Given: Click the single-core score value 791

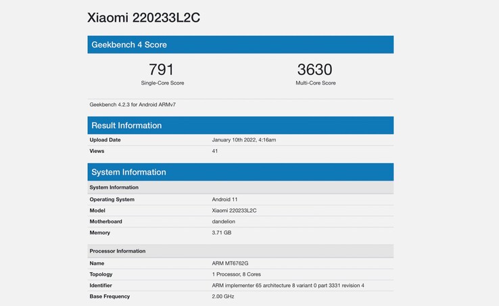Looking at the screenshot, I should click(162, 70).
